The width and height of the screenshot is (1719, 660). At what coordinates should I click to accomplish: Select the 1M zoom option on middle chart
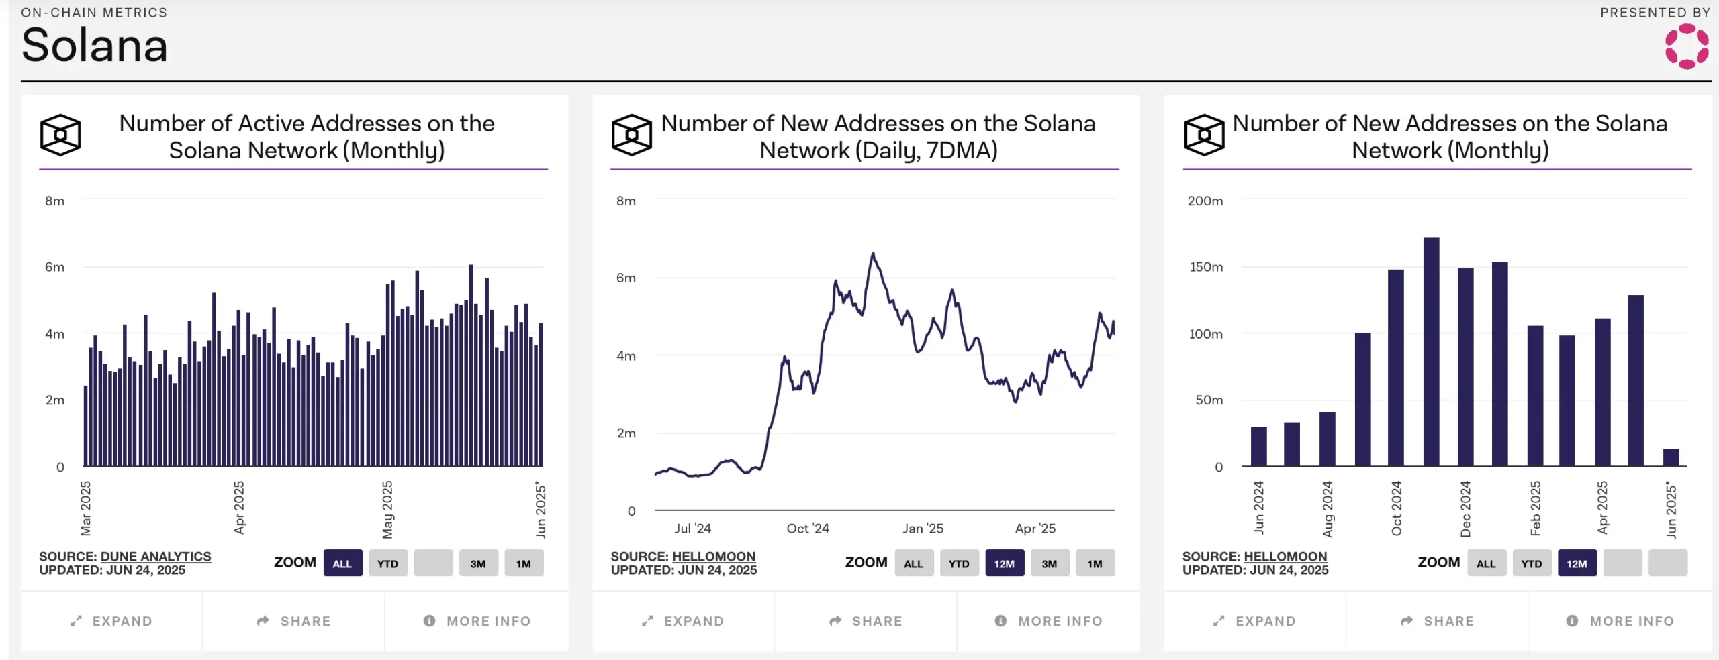(x=1096, y=563)
